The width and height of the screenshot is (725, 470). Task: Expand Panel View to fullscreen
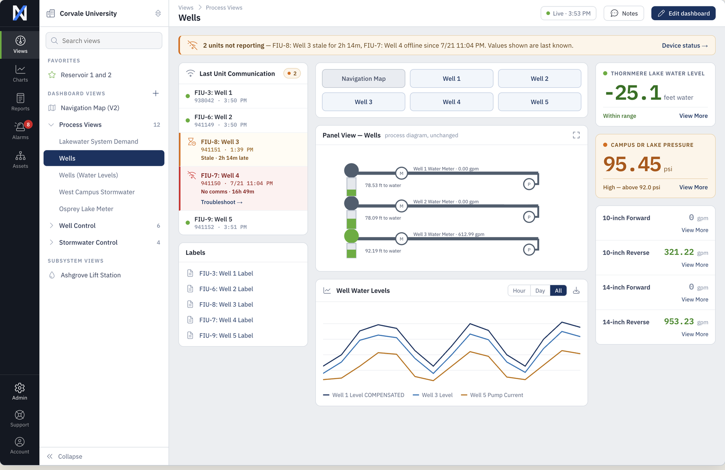click(x=576, y=135)
